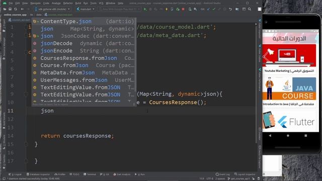Open the Dart Analysis tool window
This screenshot has width=322, height=181.
click(x=122, y=174)
